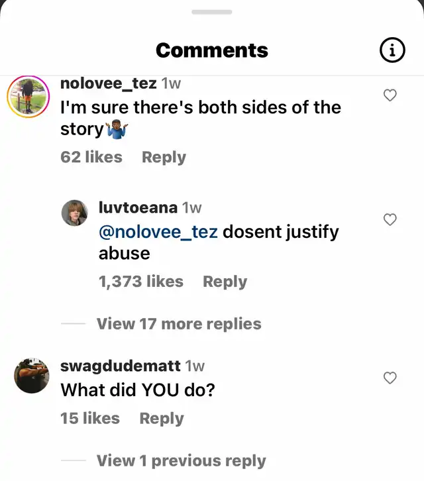
Task: Open the comments info icon
Action: point(392,50)
